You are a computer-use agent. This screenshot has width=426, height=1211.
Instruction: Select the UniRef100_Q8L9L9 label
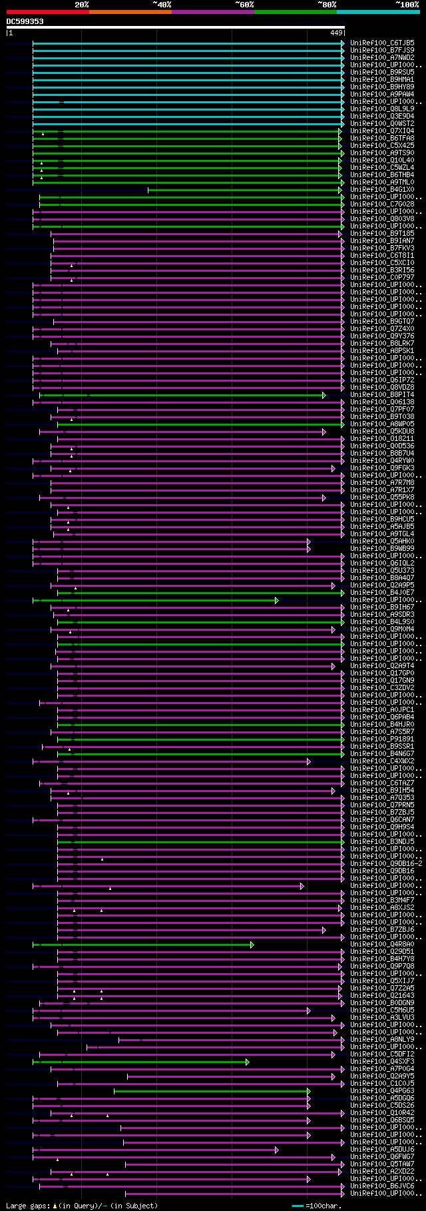382,109
